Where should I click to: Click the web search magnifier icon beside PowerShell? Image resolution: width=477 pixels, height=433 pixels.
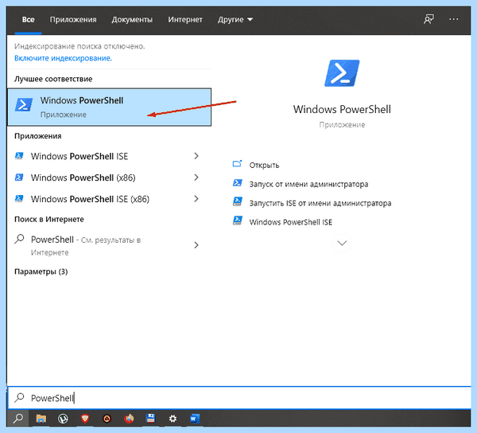pyautogui.click(x=19, y=239)
